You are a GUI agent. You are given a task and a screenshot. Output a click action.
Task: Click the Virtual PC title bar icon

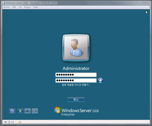[x=4, y=3]
